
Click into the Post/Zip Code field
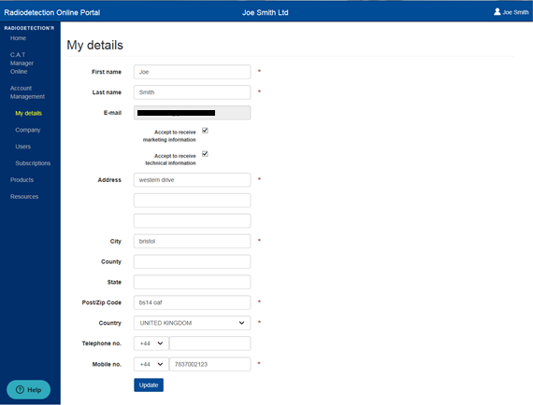[192, 302]
